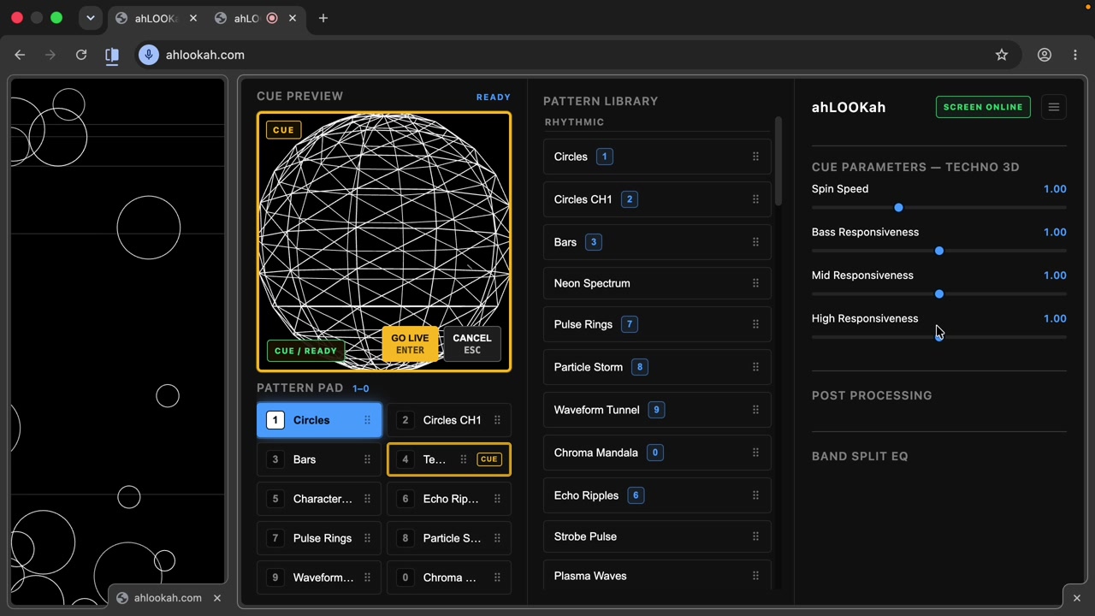Select pattern pad 8 Particle Storm
The width and height of the screenshot is (1095, 616).
click(x=449, y=538)
